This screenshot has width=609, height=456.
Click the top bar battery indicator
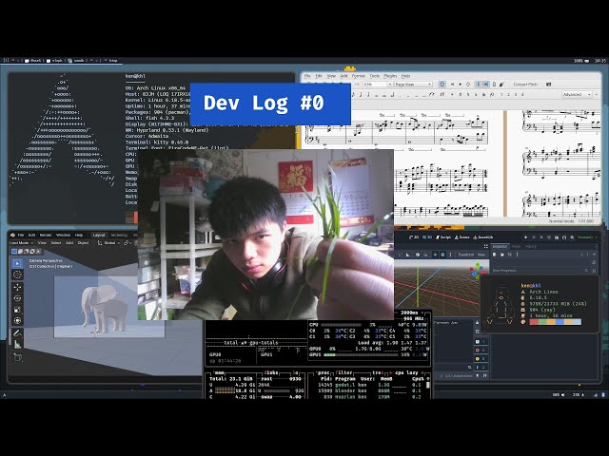click(581, 61)
